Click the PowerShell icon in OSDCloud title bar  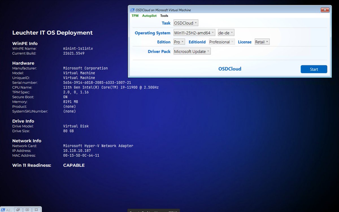click(132, 10)
